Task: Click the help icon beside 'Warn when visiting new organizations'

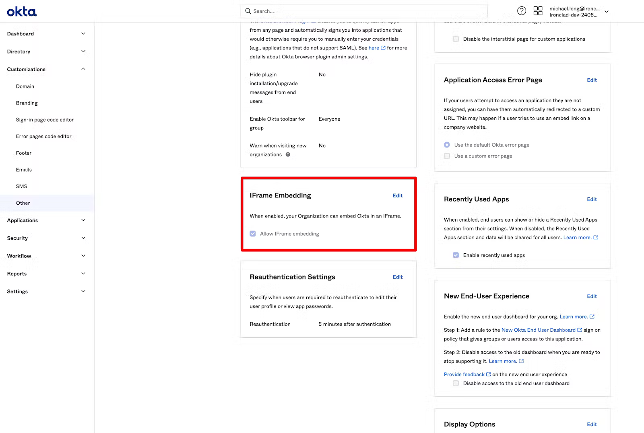Action: coord(288,154)
